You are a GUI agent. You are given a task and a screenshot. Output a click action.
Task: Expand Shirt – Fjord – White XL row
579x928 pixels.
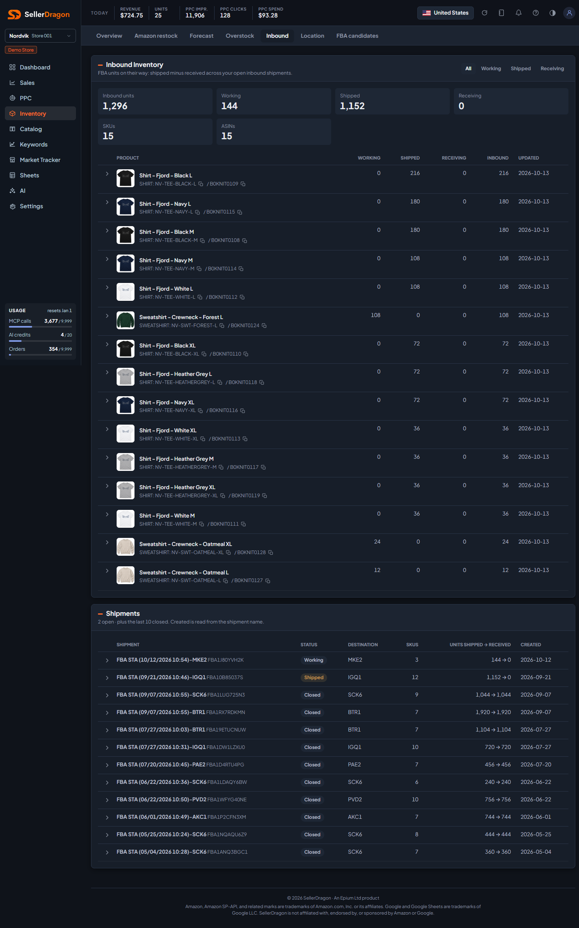(107, 429)
